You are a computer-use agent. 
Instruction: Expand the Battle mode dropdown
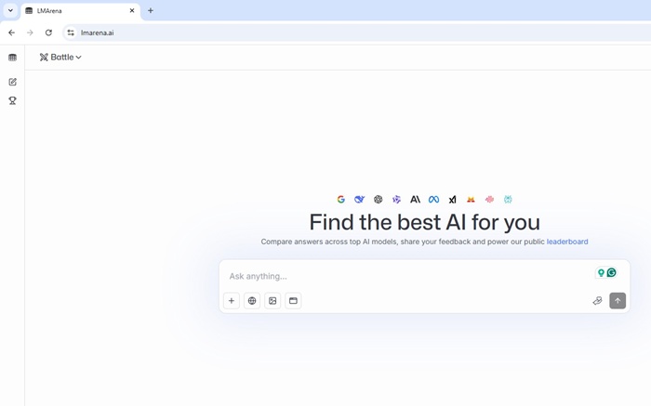point(61,58)
